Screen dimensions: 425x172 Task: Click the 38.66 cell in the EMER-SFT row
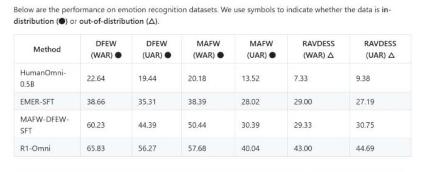coord(95,101)
